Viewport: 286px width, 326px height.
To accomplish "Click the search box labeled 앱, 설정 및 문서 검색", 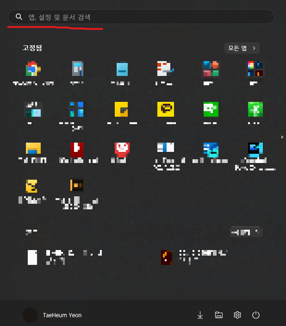I will tap(141, 17).
